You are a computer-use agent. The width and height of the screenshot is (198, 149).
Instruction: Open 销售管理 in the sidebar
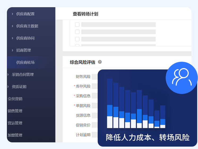(x=15, y=111)
